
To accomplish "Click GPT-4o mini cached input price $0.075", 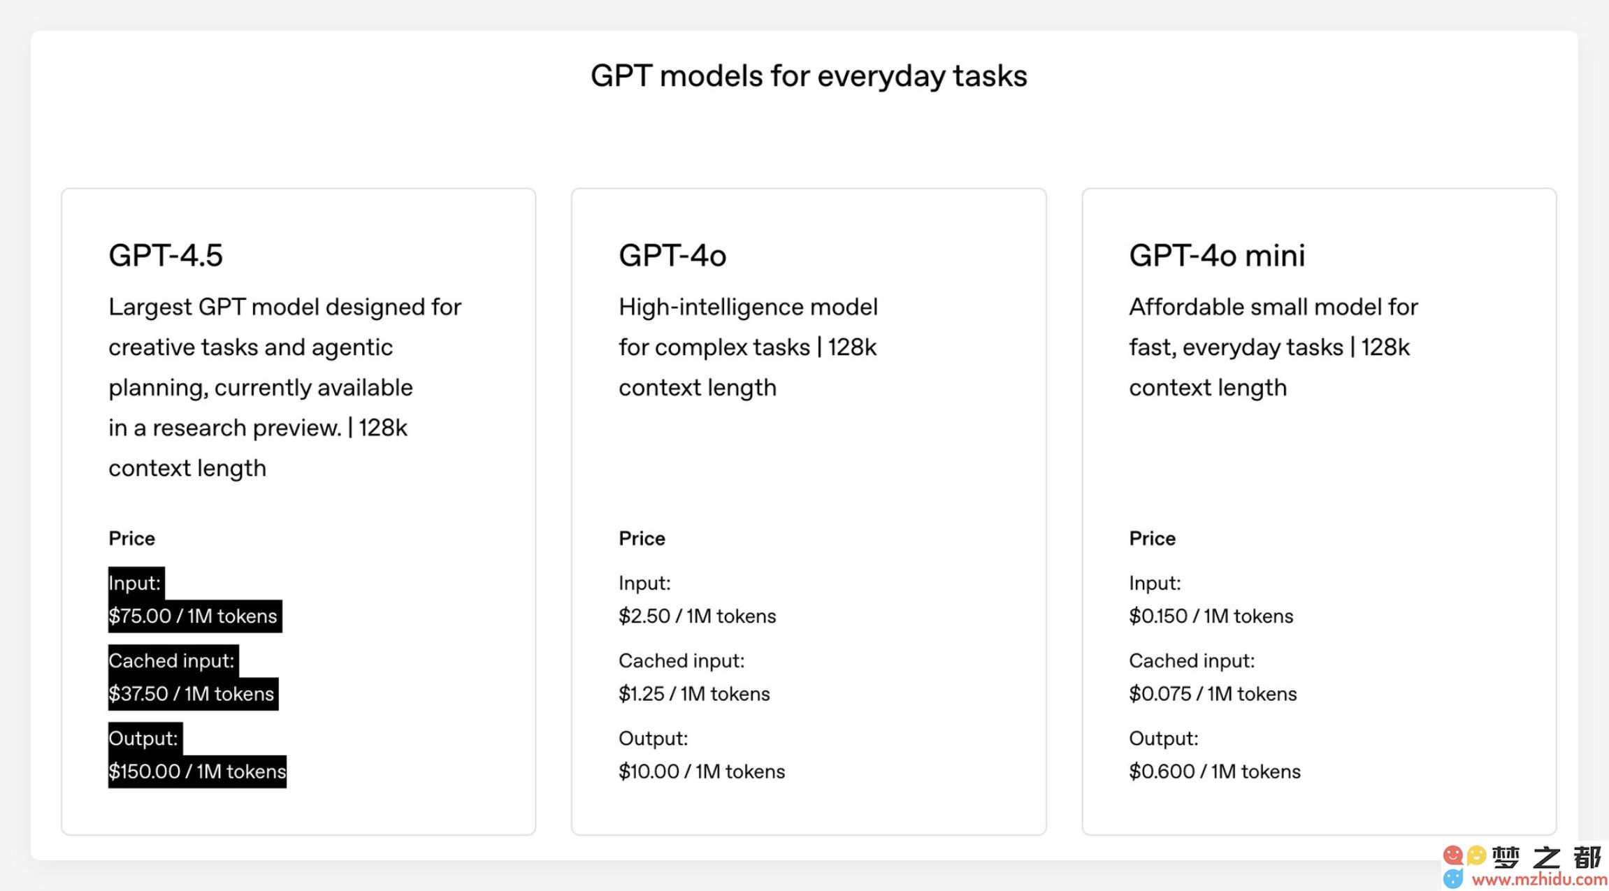I will pos(1213,693).
